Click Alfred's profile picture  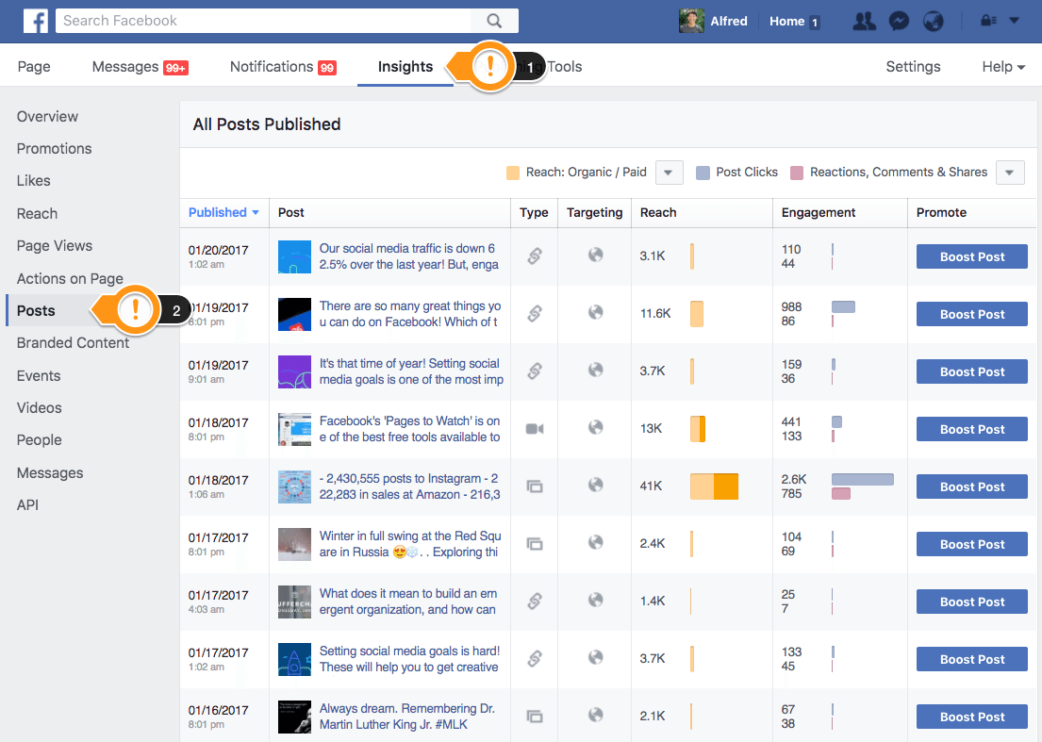coord(690,20)
